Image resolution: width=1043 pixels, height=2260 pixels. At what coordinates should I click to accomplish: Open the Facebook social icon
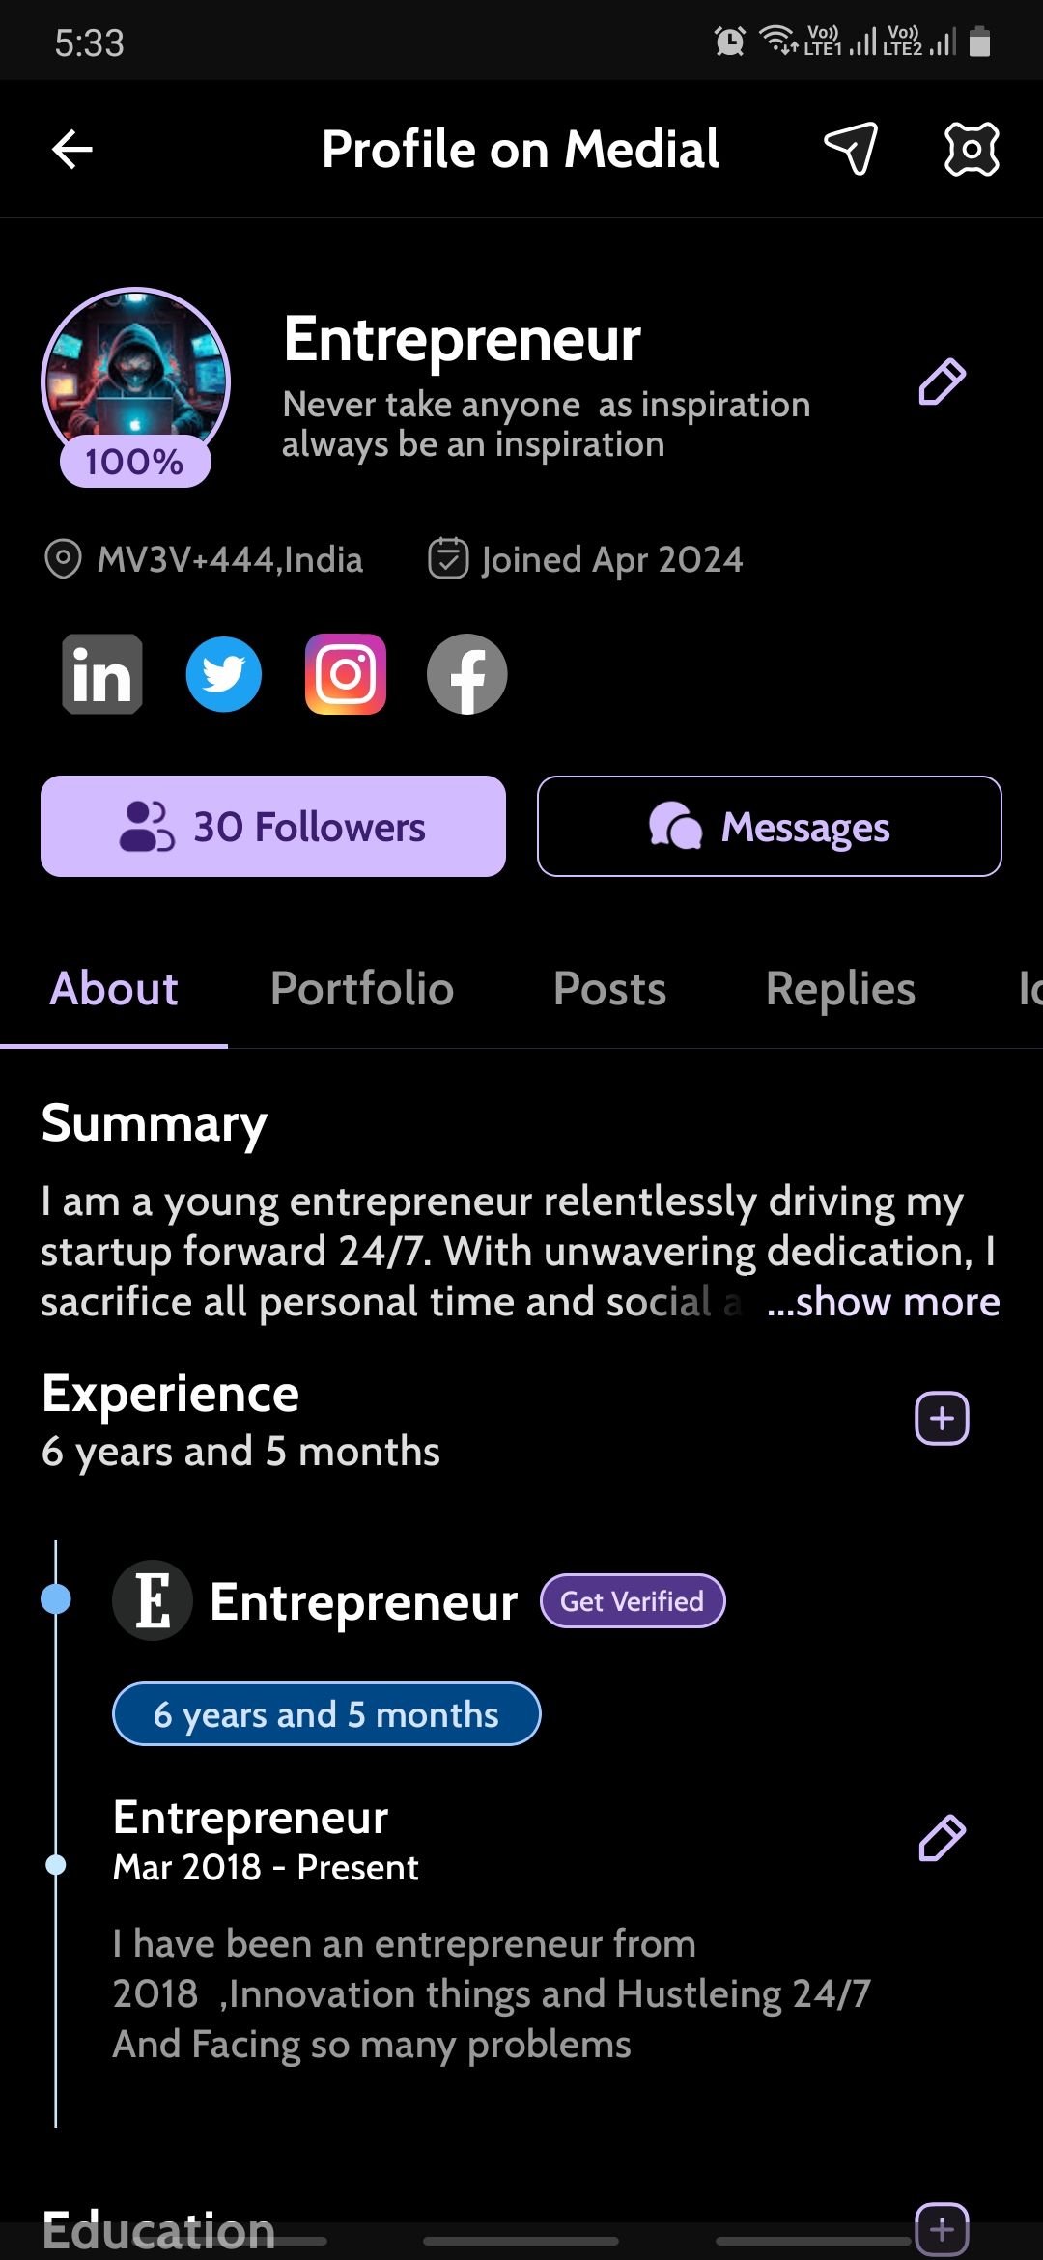(467, 674)
